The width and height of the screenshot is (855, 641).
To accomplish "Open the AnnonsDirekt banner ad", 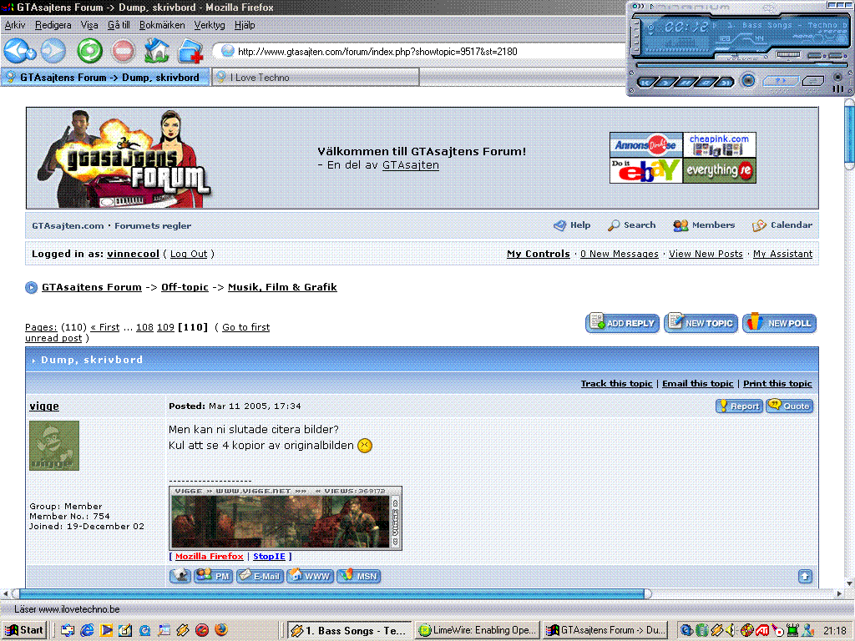I will coord(645,145).
